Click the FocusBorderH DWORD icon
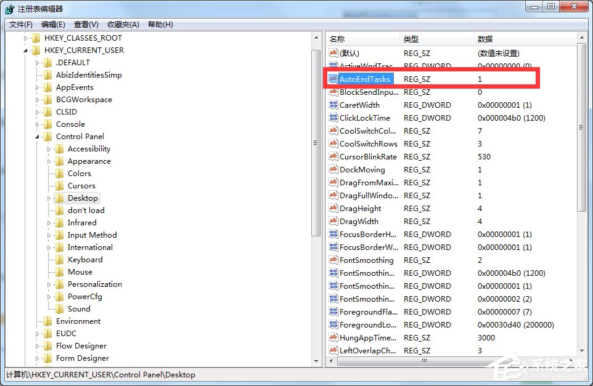593x386 pixels. tap(333, 234)
